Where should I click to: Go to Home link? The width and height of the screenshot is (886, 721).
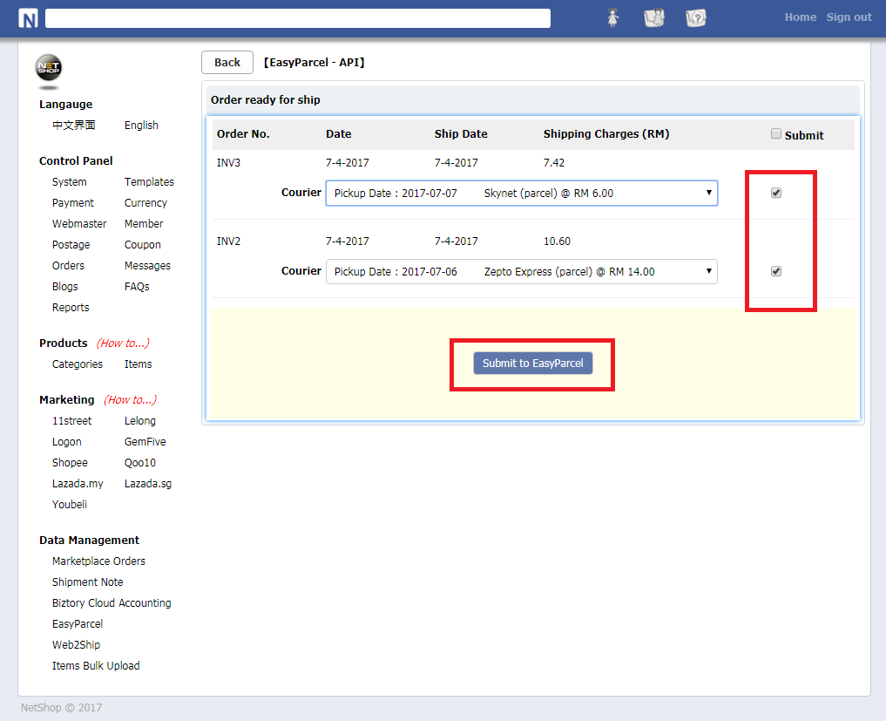click(800, 17)
